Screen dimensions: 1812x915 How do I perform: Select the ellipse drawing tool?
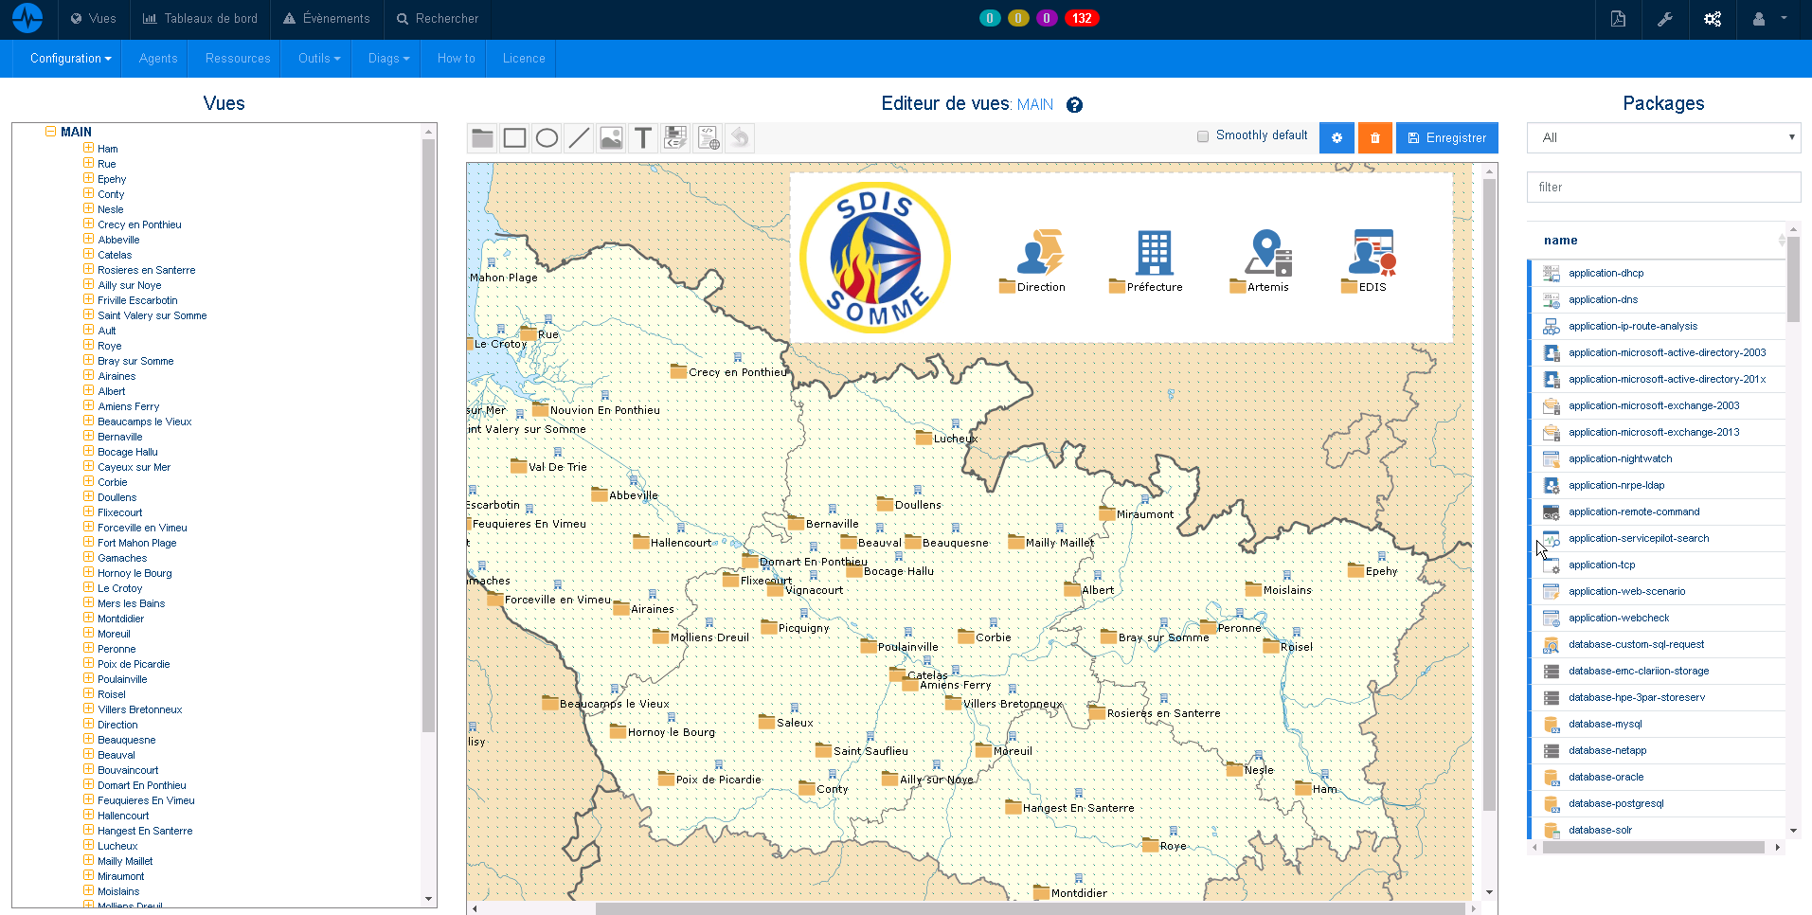pos(547,137)
